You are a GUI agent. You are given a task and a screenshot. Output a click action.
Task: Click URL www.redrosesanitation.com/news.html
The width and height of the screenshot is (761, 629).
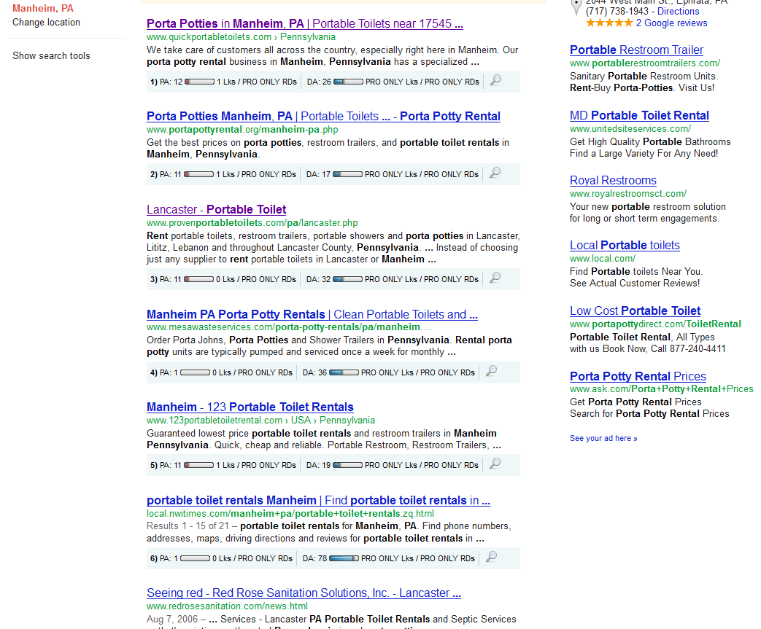point(227,606)
